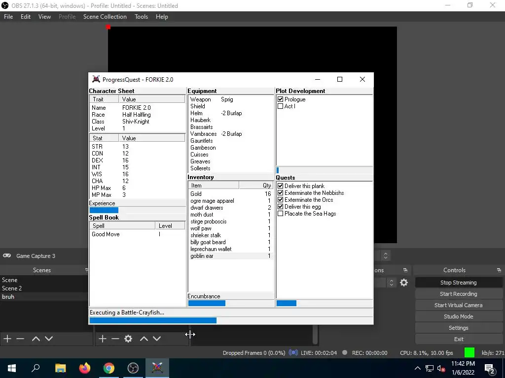The image size is (505, 378).
Task: Click the taskbar clock 11:42 PM
Action: coord(463,368)
